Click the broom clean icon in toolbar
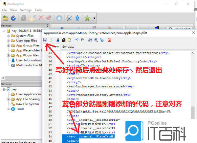The image size is (197, 143). [33, 18]
